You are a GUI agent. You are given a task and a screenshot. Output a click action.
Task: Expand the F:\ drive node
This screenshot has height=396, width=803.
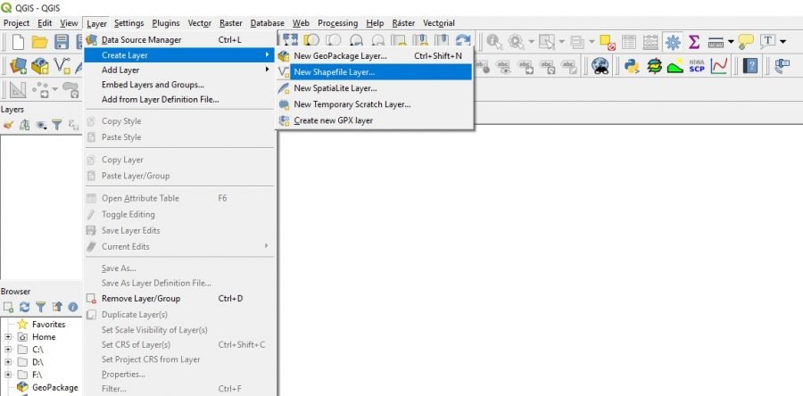click(8, 375)
